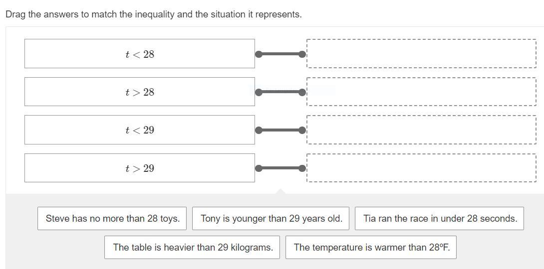Choose 'The table is heavier than 29 kilograms'
This screenshot has width=544, height=269.
click(x=192, y=247)
